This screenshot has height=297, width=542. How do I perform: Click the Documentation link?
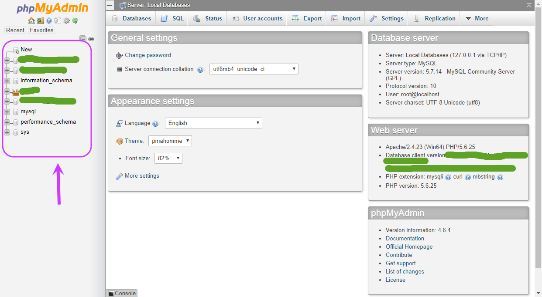[405, 239]
